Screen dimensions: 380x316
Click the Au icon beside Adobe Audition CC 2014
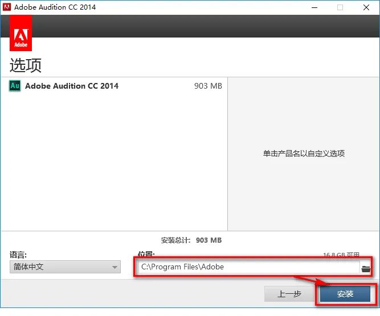[x=15, y=86]
